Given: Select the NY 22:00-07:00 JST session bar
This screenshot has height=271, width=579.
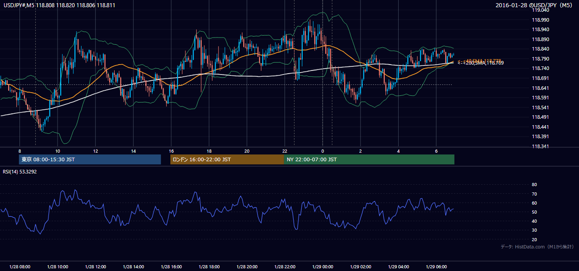Looking at the screenshot, I should [369, 159].
